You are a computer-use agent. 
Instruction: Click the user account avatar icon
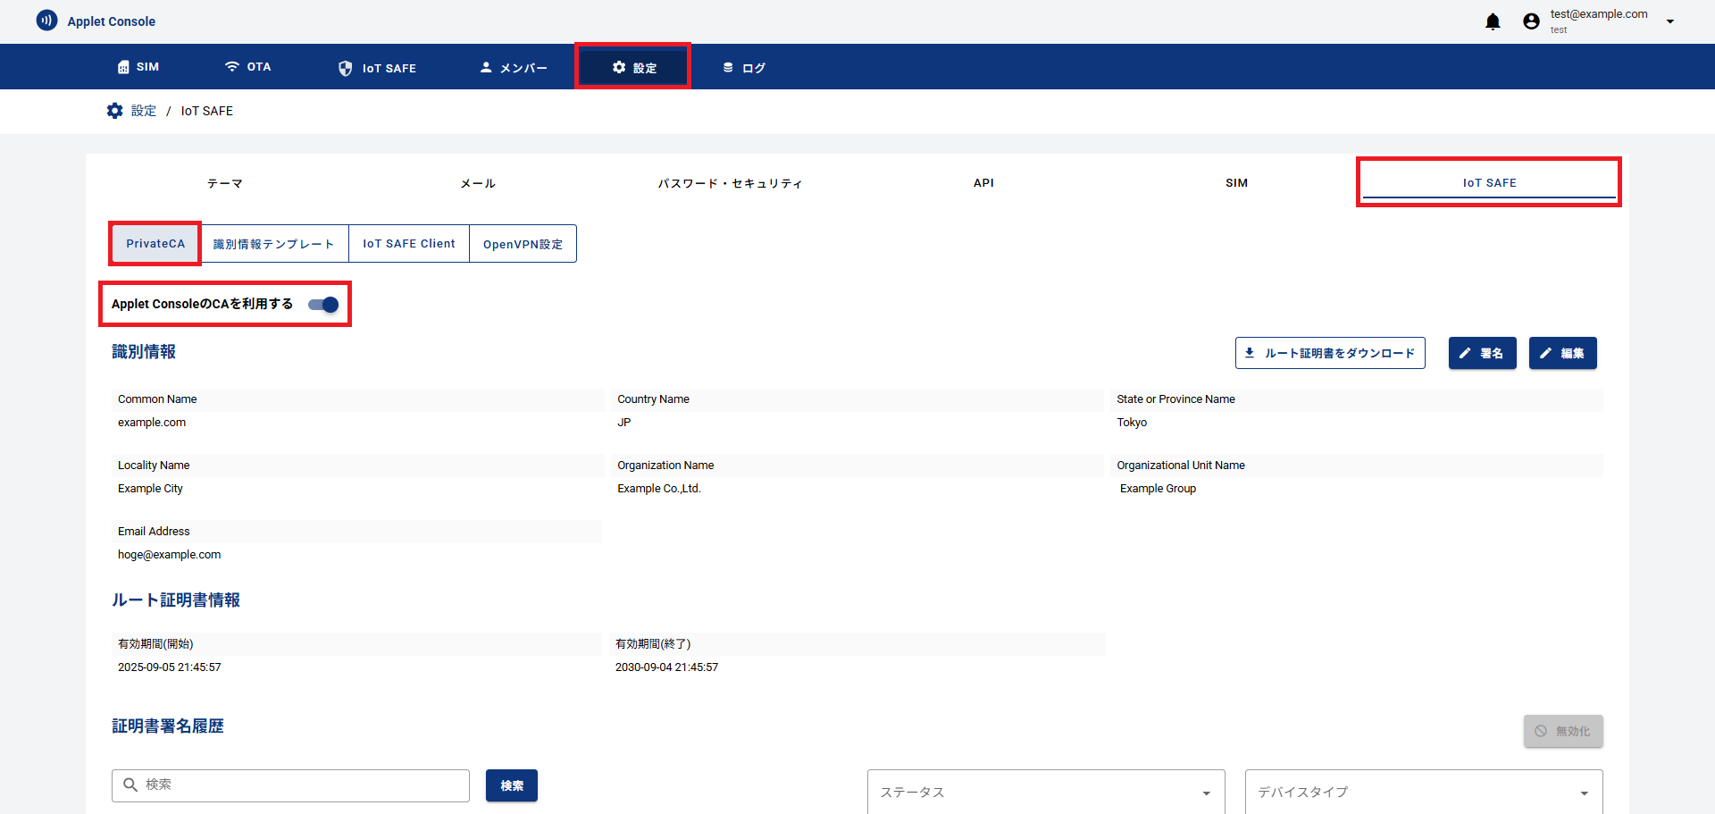pos(1531,21)
